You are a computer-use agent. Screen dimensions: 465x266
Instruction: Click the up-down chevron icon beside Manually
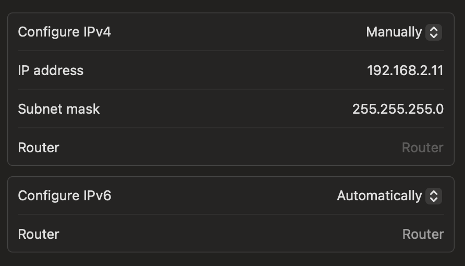point(434,32)
